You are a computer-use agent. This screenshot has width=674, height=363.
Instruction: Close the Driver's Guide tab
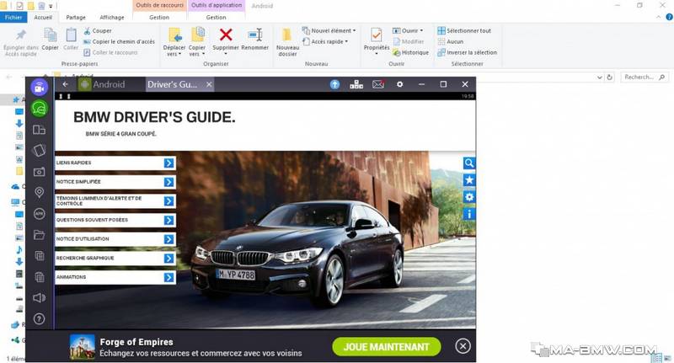click(x=209, y=84)
